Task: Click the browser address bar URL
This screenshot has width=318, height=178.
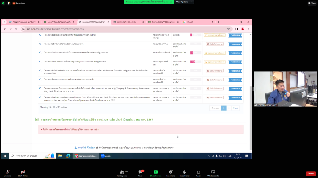Action: 56,29
